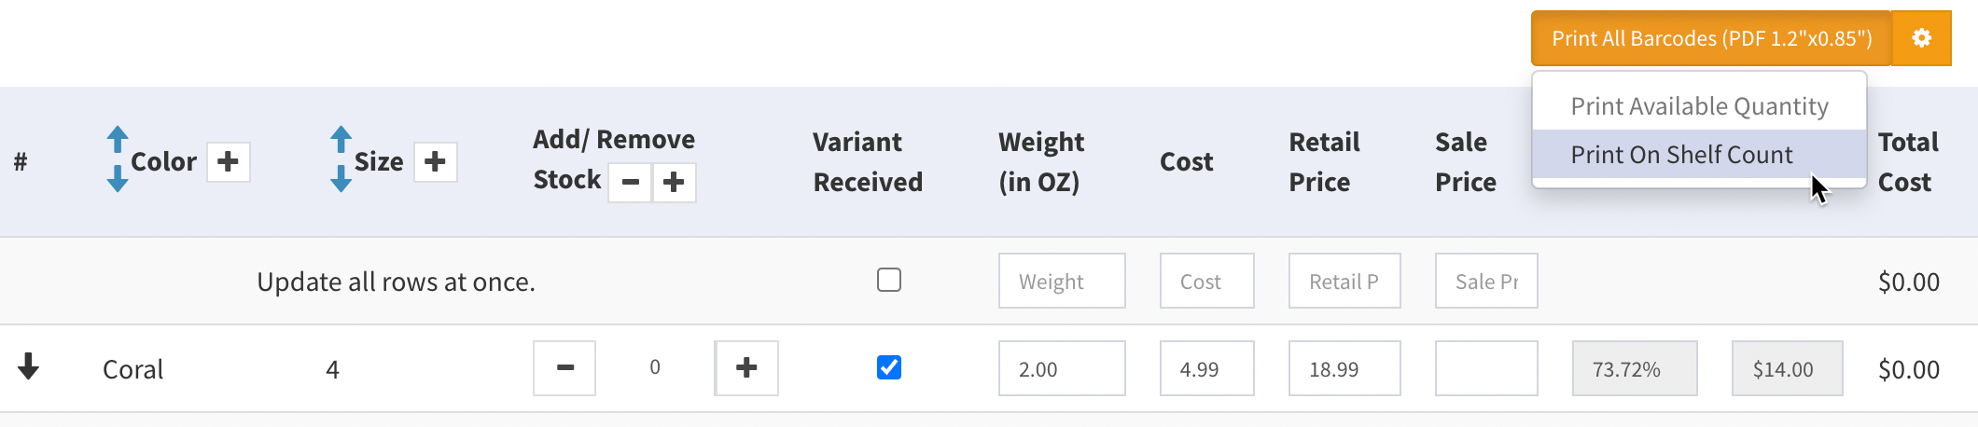
Task: Choose Print On Shelf Count option
Action: [1681, 155]
